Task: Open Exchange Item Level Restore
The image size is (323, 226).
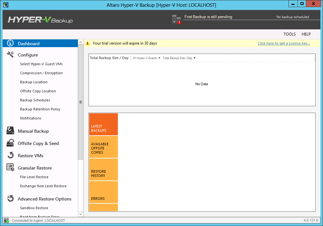Action: [43, 186]
